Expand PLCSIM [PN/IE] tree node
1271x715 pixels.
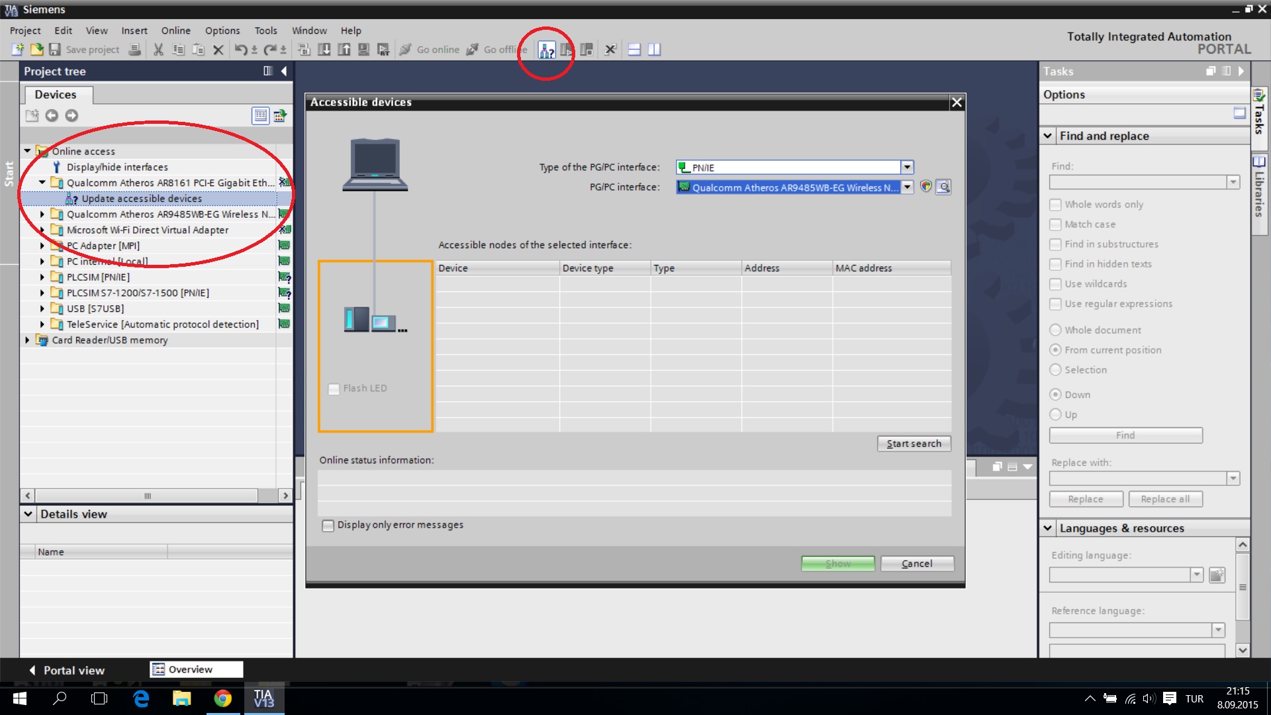[x=42, y=277]
